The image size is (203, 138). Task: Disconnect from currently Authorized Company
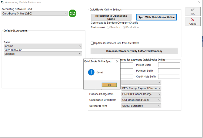(134, 51)
